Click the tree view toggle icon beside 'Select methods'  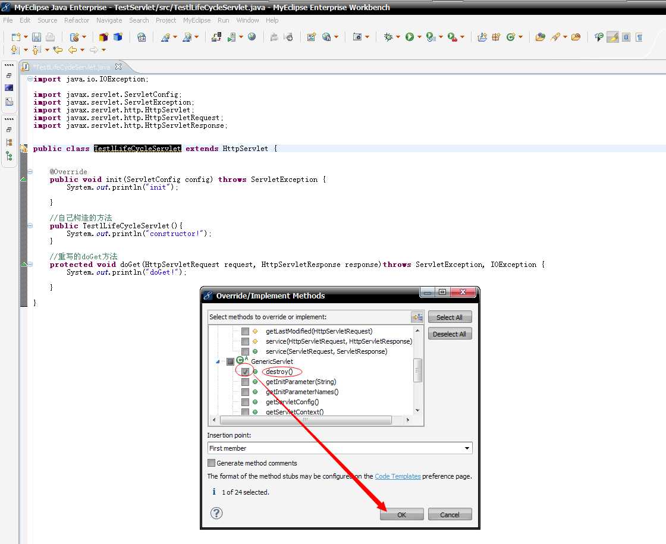417,317
